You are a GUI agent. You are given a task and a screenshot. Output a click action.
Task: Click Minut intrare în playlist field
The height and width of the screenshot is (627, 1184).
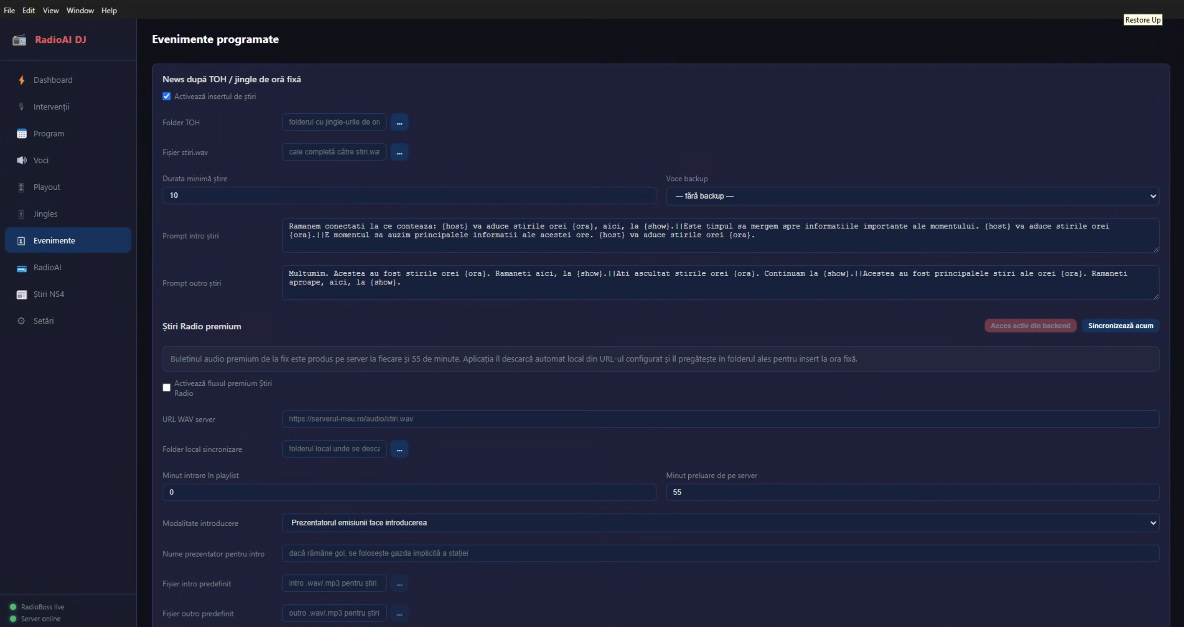(x=409, y=492)
